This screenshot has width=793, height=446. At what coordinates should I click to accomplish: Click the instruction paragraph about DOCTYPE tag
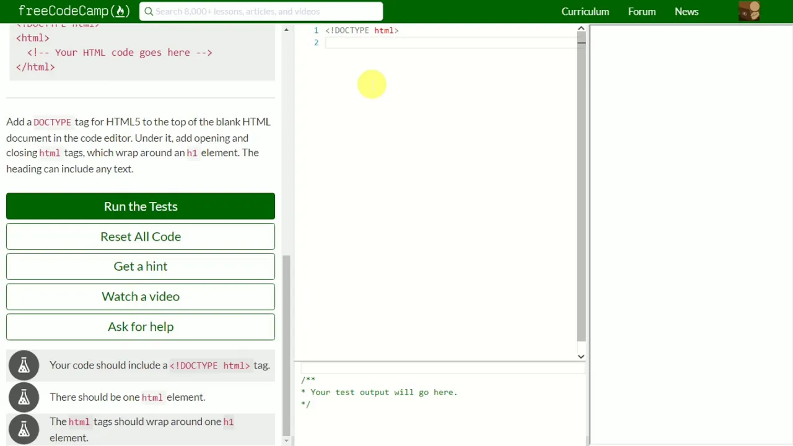[139, 145]
